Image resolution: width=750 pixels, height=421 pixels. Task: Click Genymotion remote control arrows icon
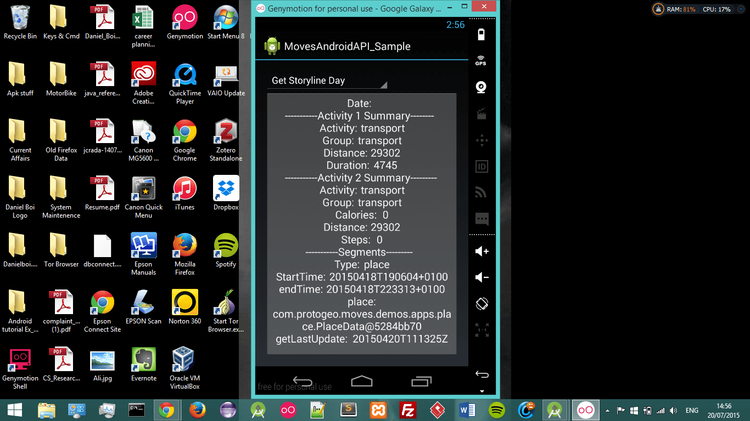coord(482,140)
